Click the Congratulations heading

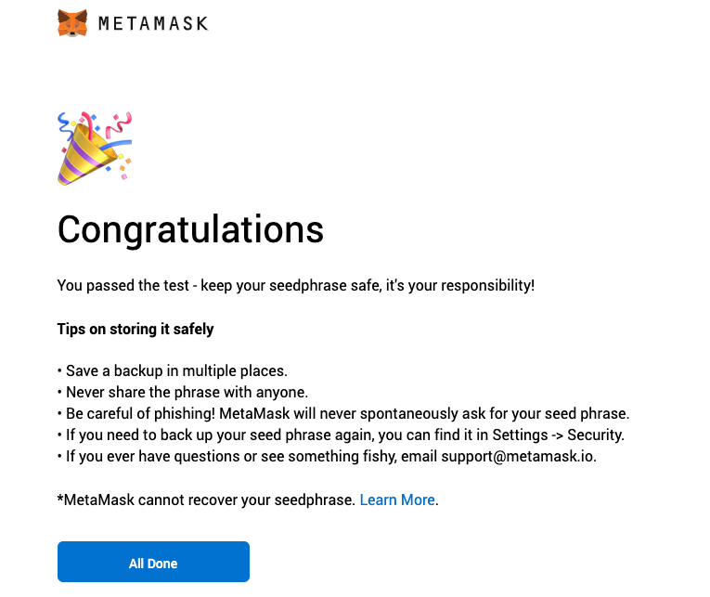pos(190,230)
